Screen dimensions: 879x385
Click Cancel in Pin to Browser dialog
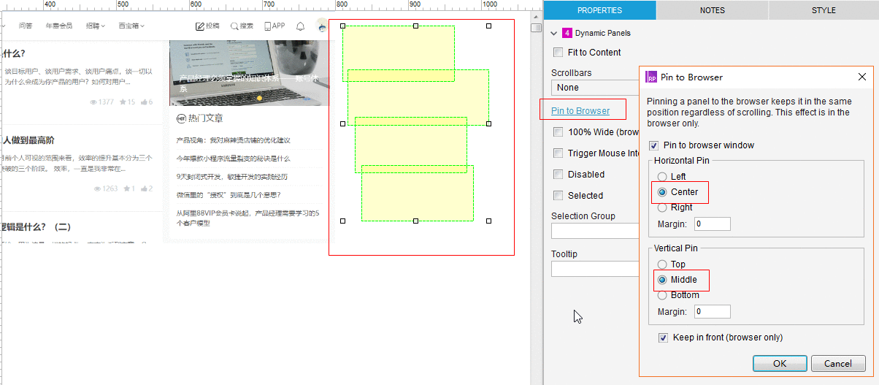click(x=838, y=363)
